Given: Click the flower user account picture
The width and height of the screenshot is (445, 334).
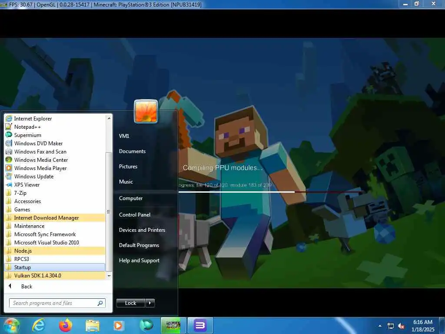Looking at the screenshot, I should [x=146, y=111].
